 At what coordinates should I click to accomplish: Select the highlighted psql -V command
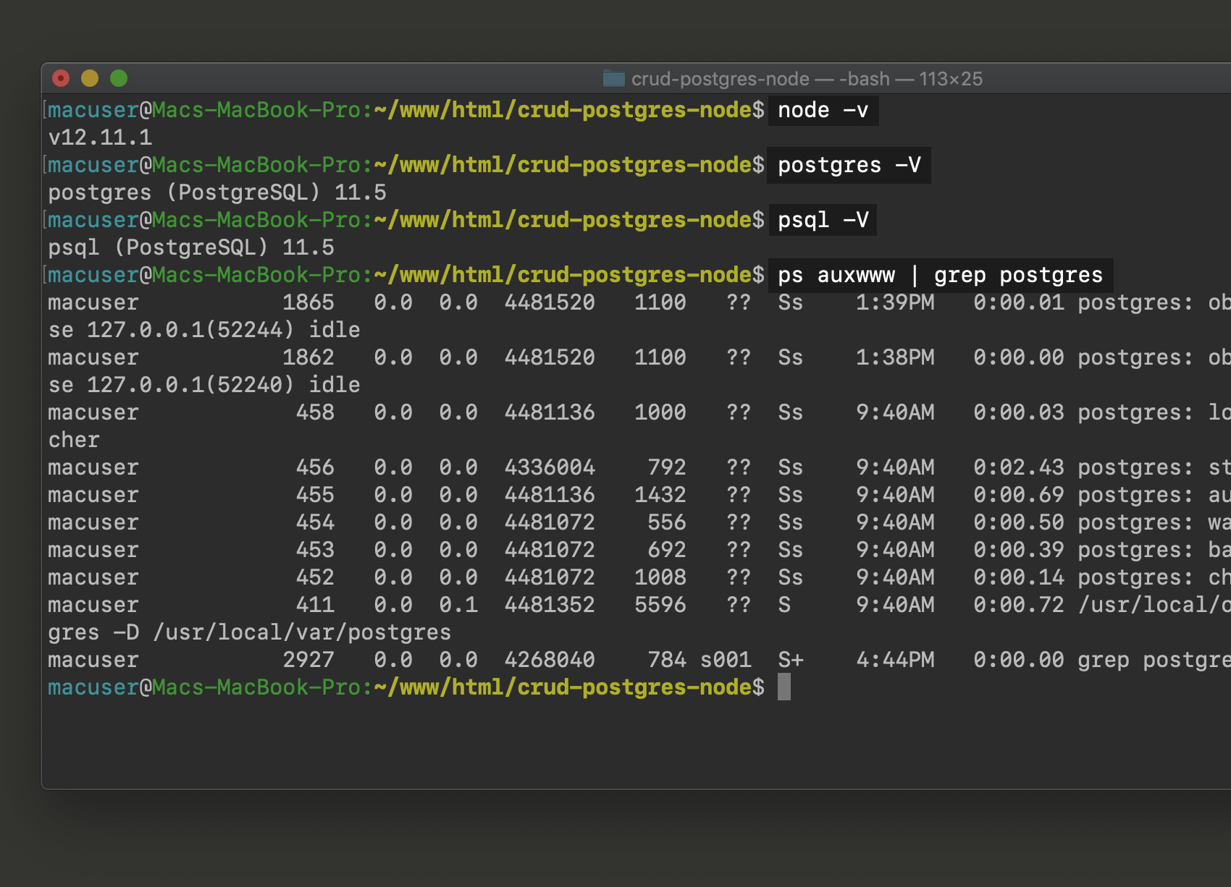point(822,220)
